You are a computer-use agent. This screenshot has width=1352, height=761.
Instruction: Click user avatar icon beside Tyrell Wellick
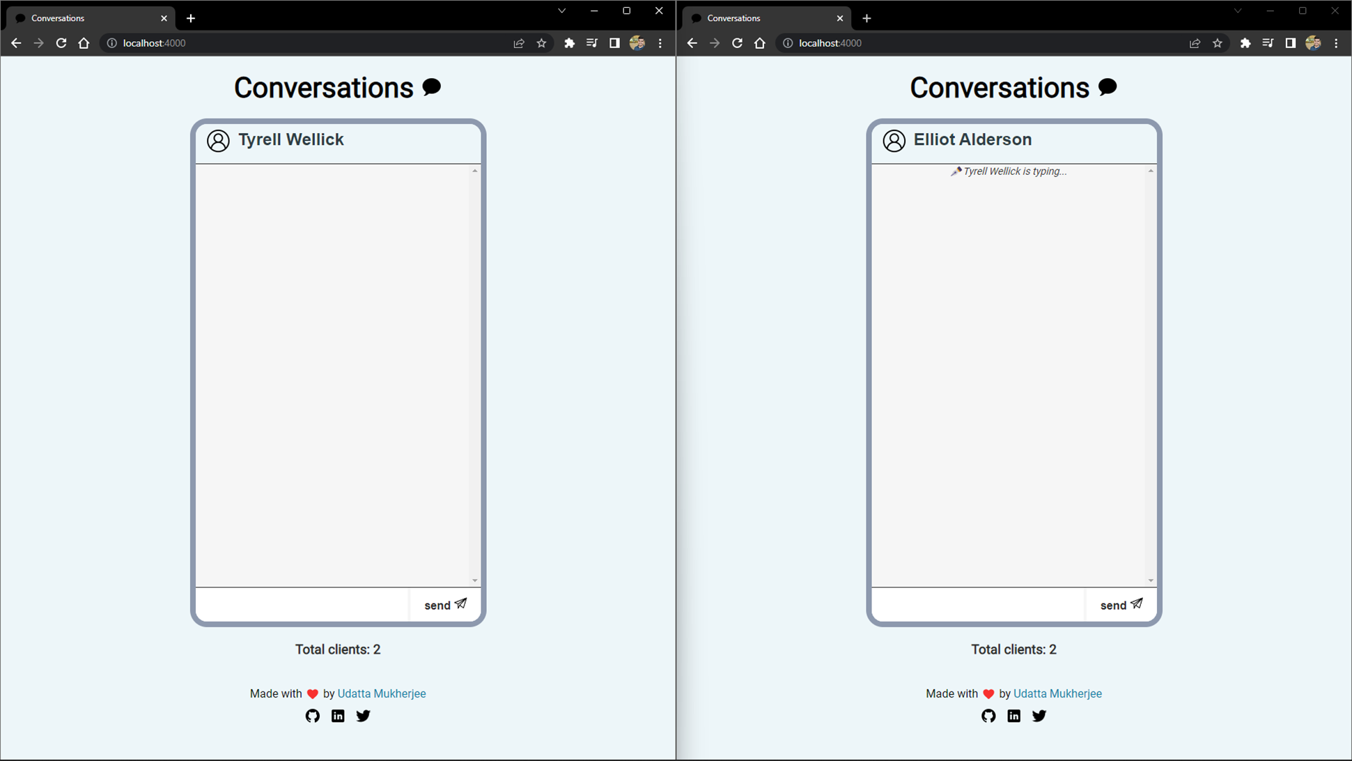(x=218, y=141)
